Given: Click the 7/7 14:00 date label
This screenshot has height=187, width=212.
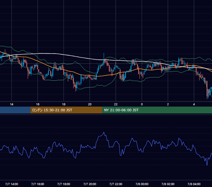Looking at the screenshot, I should (12, 184).
